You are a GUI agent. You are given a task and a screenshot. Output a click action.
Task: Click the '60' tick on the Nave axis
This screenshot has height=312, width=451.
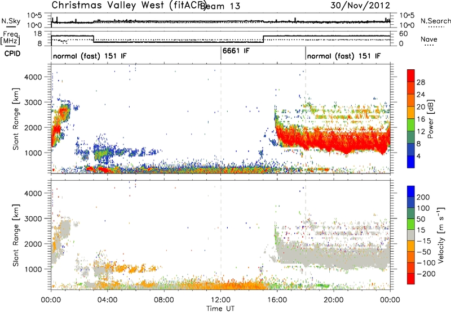(404, 34)
